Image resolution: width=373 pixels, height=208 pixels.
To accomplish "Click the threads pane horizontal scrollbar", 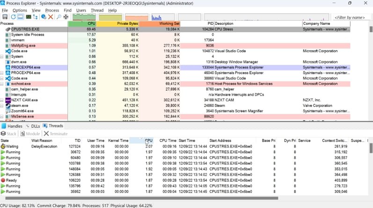I will [x=142, y=198].
